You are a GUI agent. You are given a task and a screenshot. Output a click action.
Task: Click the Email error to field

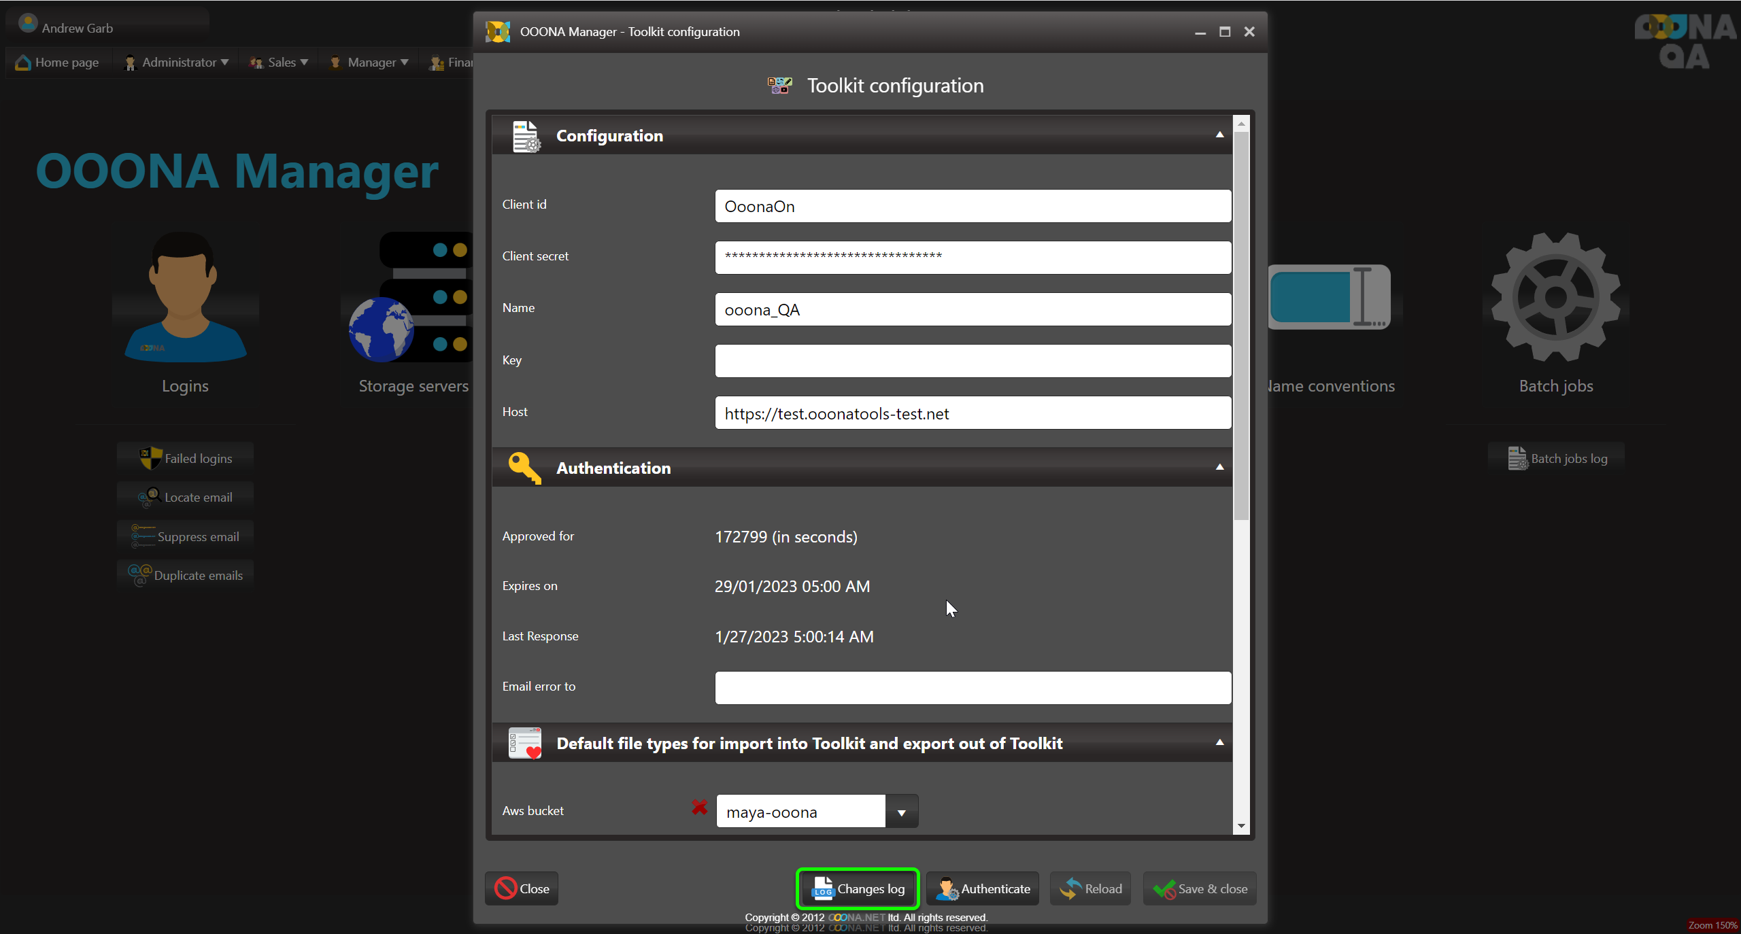973,688
